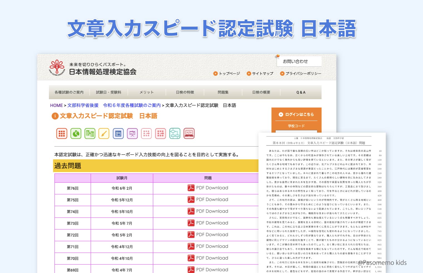423x273 pixels.
Task: Download PDF for 第72回
Action: pyautogui.click(x=208, y=235)
